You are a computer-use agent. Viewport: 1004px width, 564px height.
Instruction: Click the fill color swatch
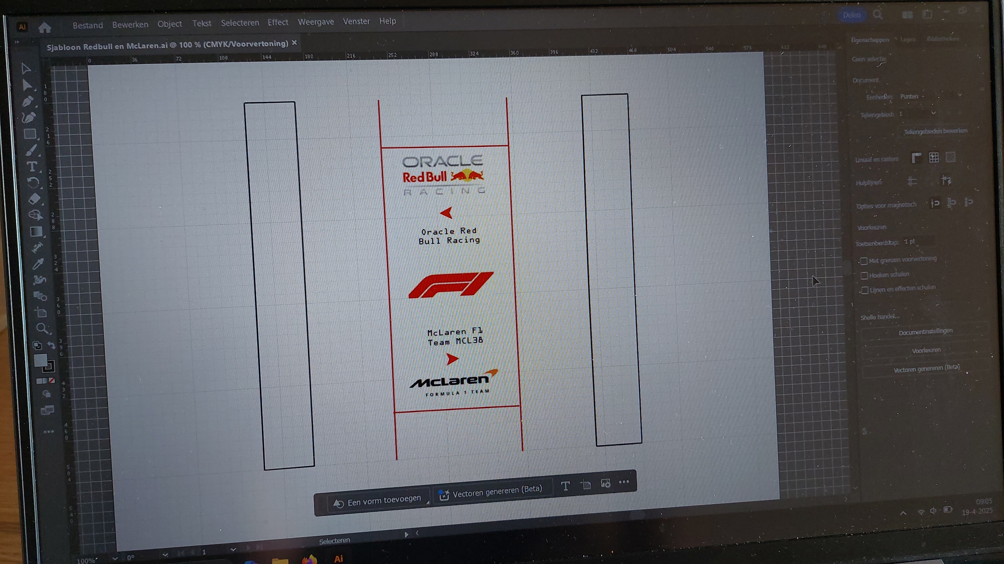(40, 360)
